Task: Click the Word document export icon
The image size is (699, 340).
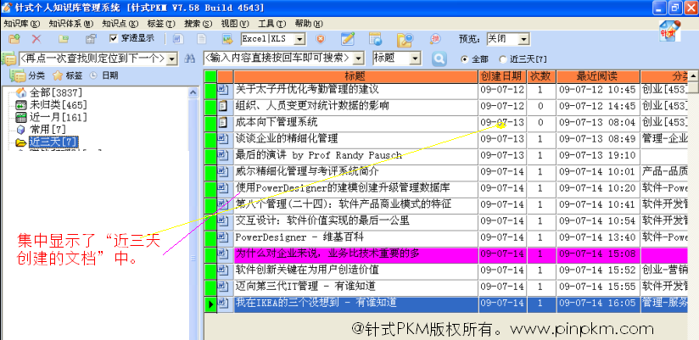Action: (177, 39)
